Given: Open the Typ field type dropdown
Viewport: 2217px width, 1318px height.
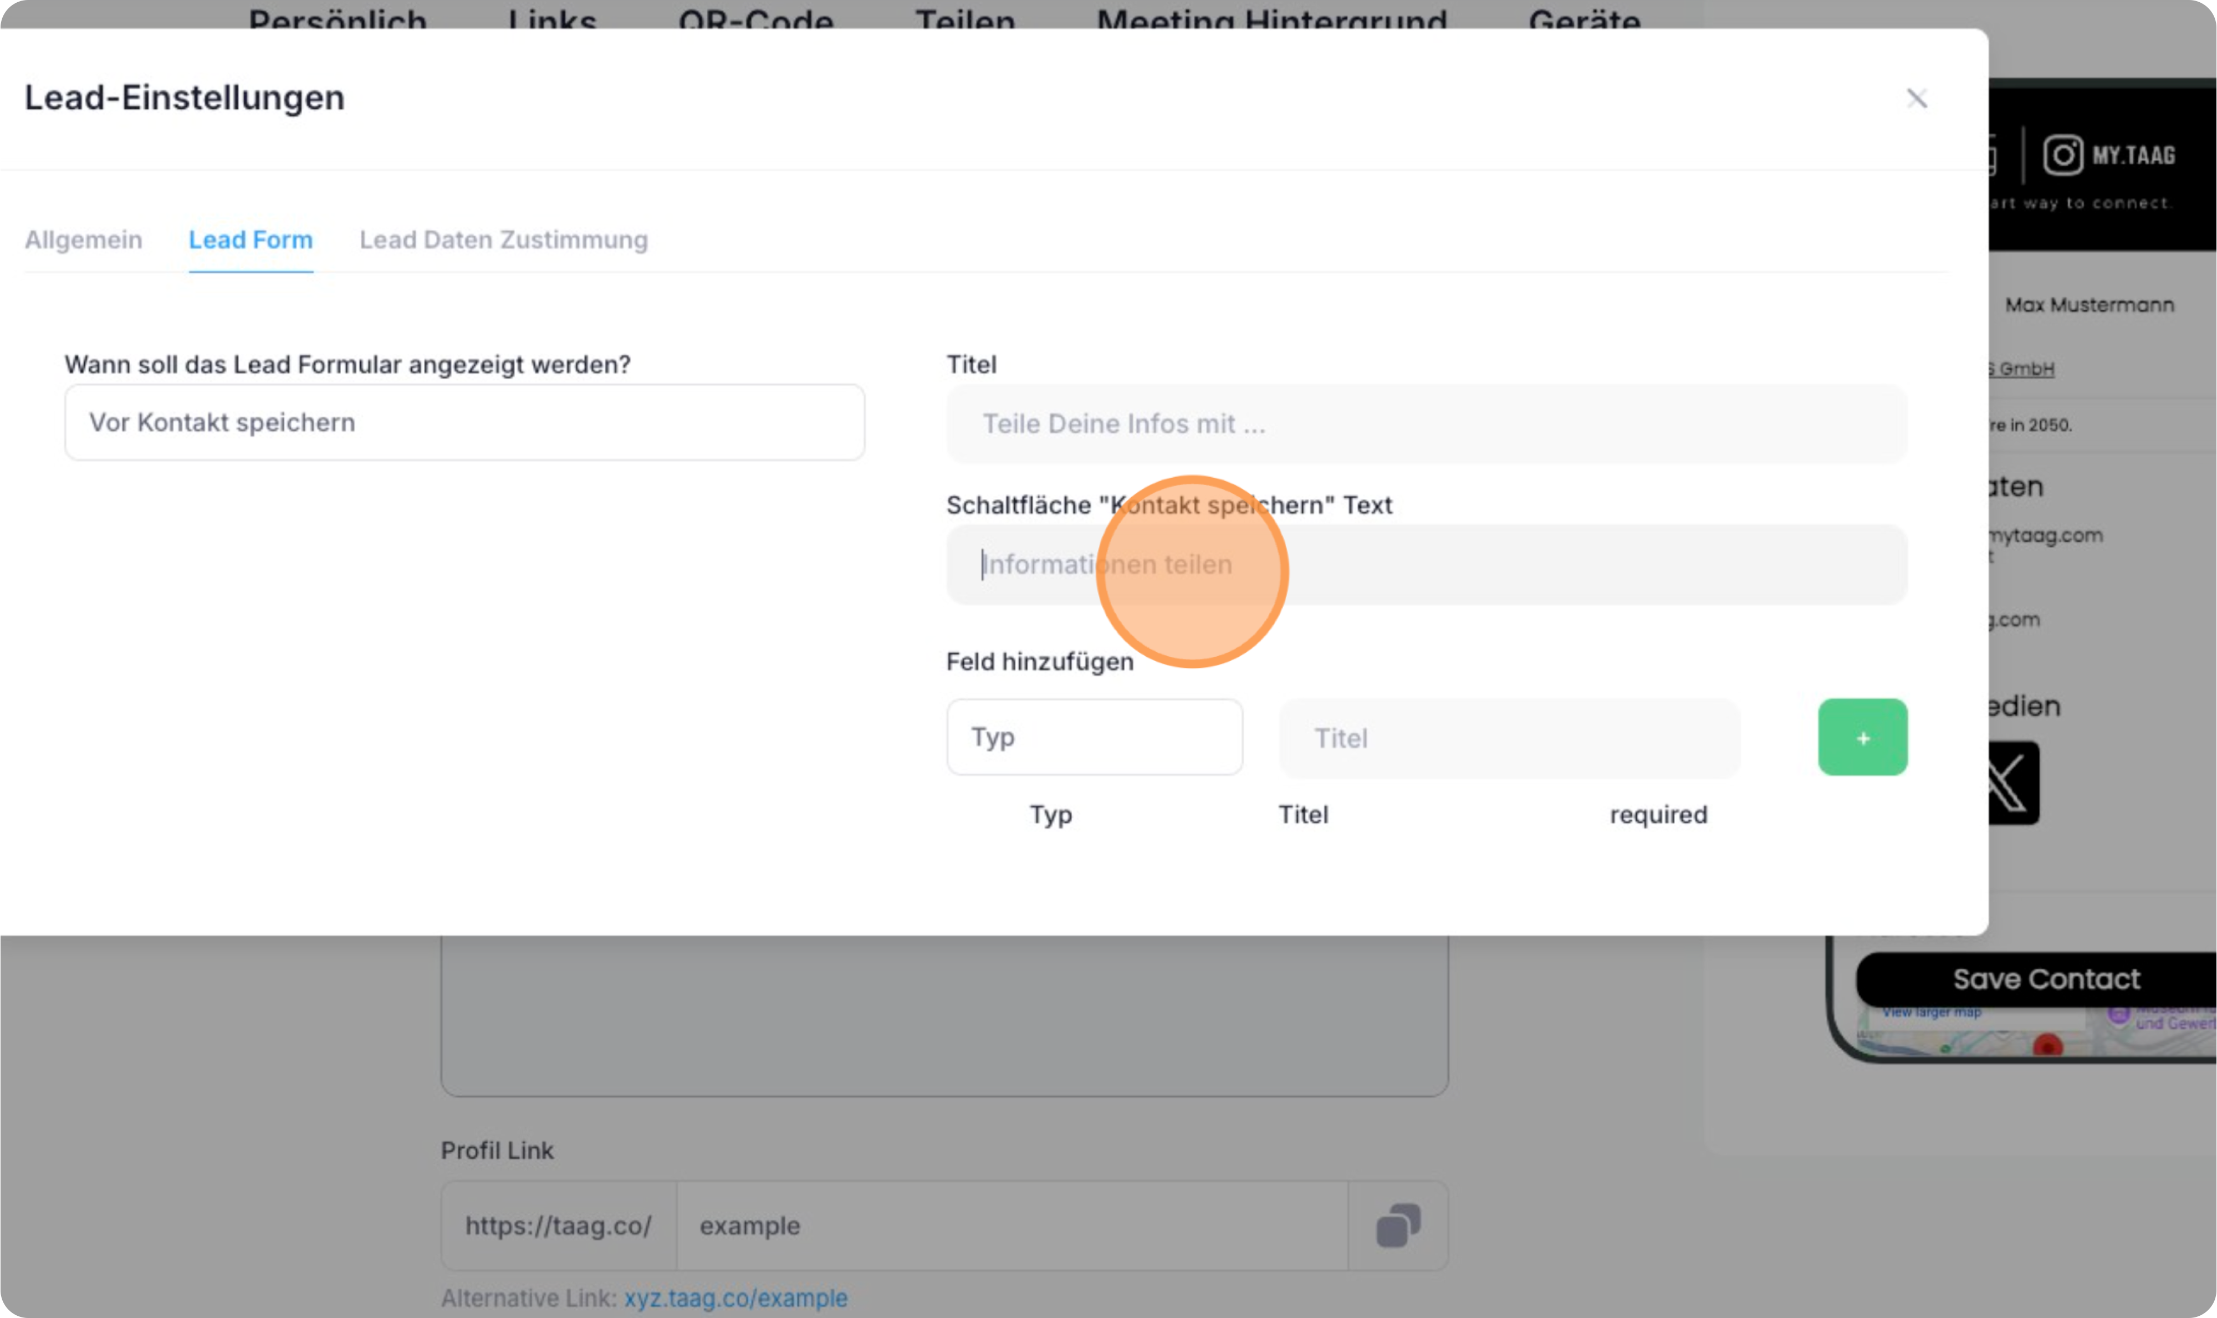Looking at the screenshot, I should click(1094, 737).
